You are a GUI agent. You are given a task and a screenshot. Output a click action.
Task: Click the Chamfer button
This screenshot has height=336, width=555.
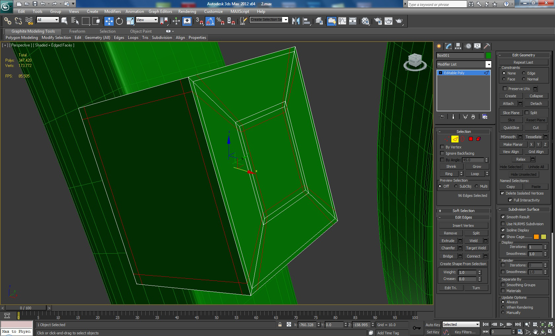(x=448, y=248)
